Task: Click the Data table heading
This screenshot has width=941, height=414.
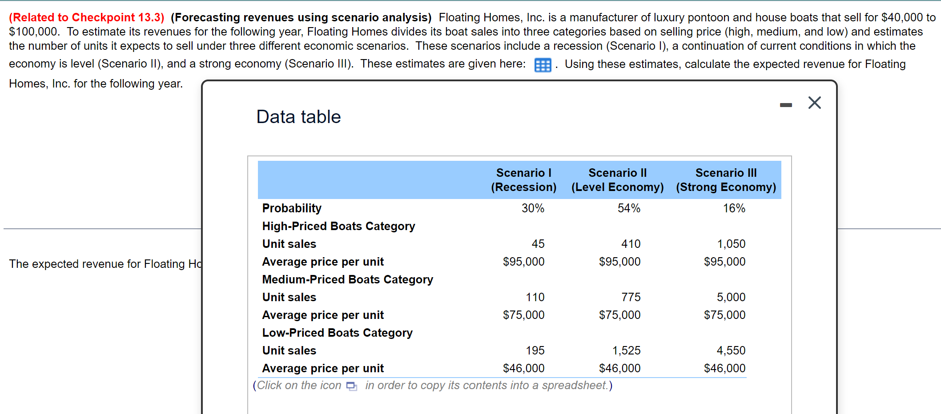Action: 298,117
